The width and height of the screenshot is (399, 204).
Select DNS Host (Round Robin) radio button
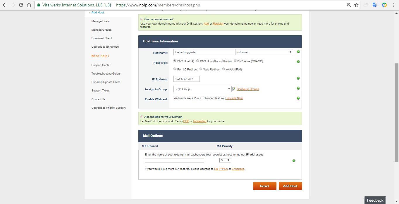pos(197,61)
